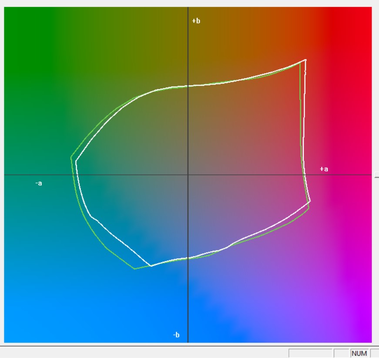The width and height of the screenshot is (379, 358).
Task: Click the +a axis label
Action: pyautogui.click(x=324, y=169)
